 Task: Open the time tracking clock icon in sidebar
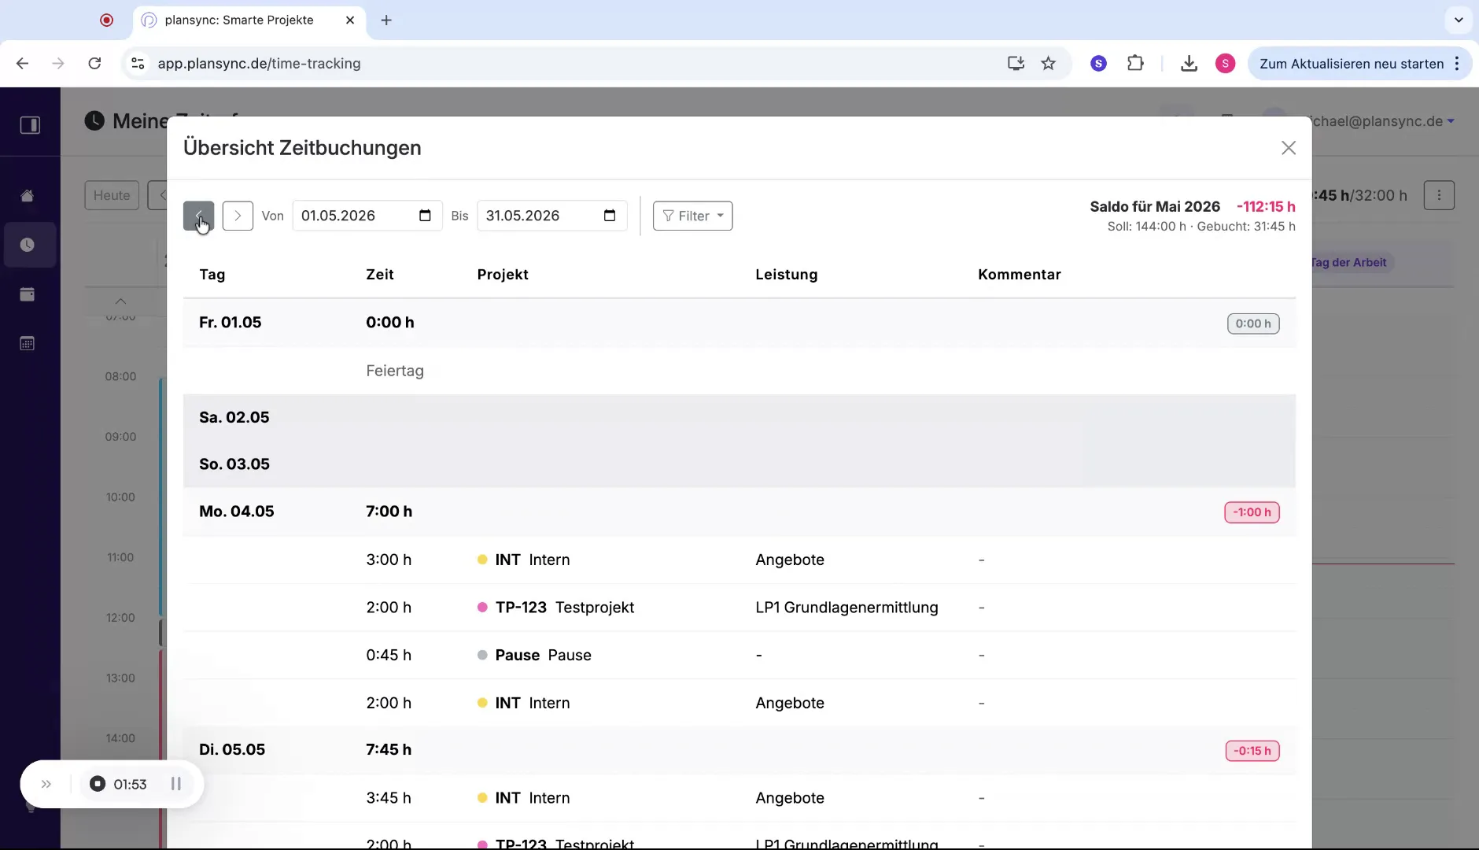point(28,245)
